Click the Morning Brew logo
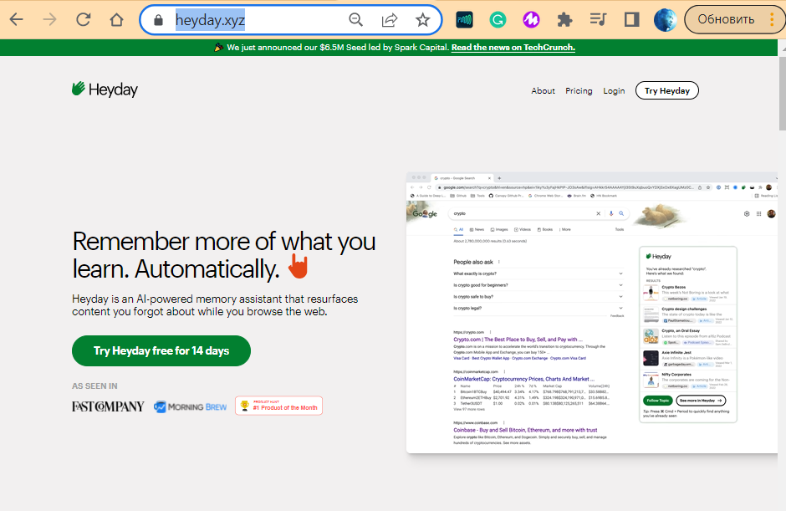The image size is (786, 511). 191,406
